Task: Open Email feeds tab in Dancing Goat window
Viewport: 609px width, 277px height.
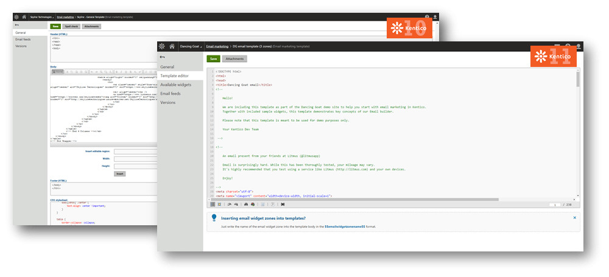Action: click(180, 94)
